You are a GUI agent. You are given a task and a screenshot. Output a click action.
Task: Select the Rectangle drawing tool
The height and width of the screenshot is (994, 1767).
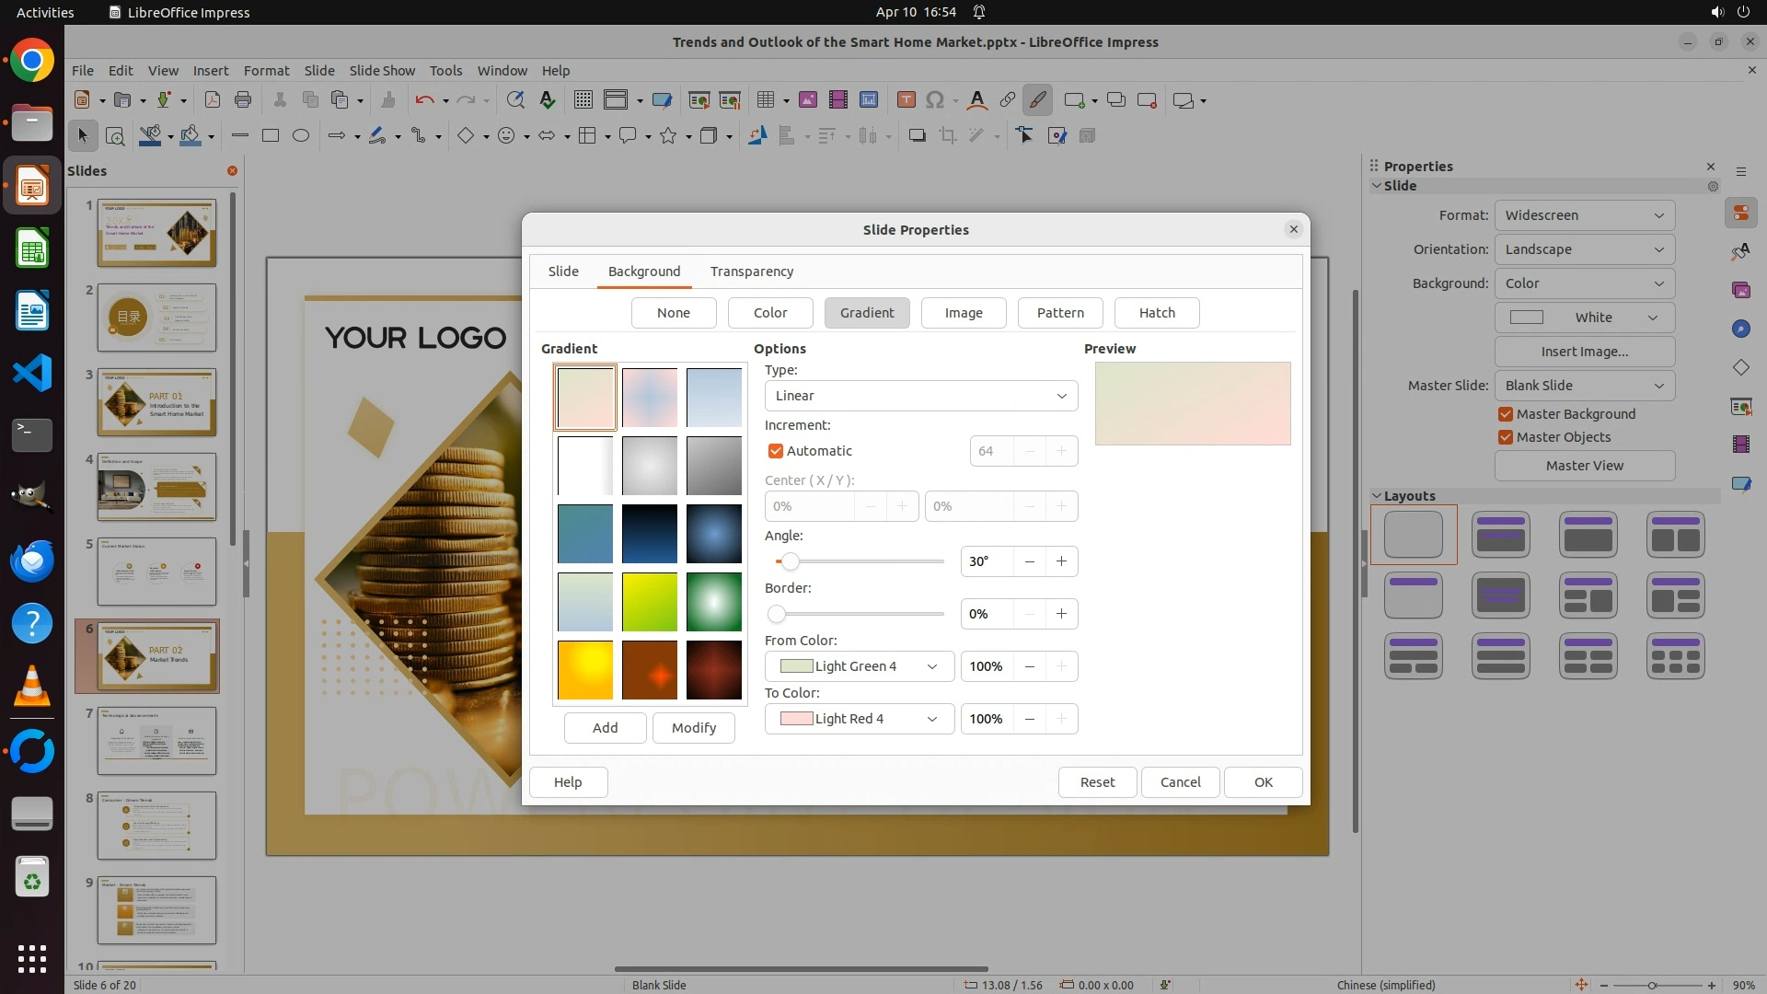pyautogui.click(x=270, y=136)
